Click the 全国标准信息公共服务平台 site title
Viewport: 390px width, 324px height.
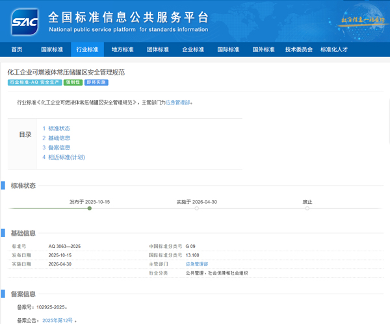tap(128, 18)
